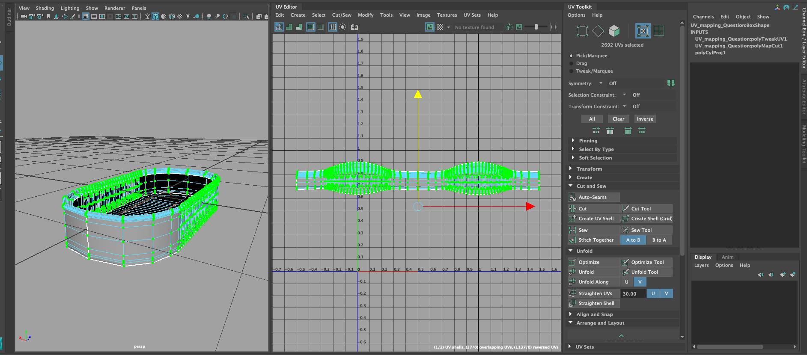Screen dimensions: 807x355
Task: Open Transform Constraint dropdown arrow
Action: click(624, 106)
